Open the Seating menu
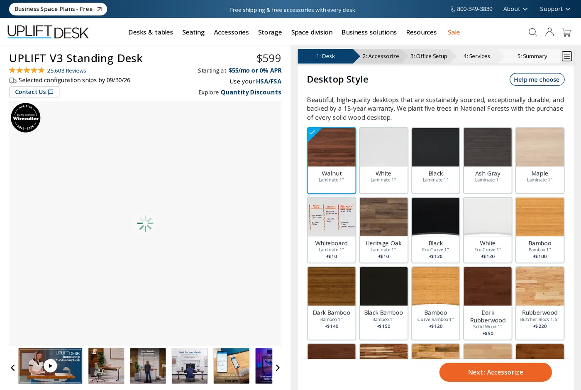The image size is (581, 390). (193, 32)
